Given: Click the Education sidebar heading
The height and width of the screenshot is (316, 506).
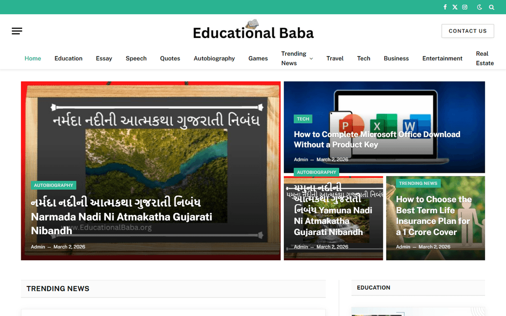Looking at the screenshot, I should coord(373,287).
